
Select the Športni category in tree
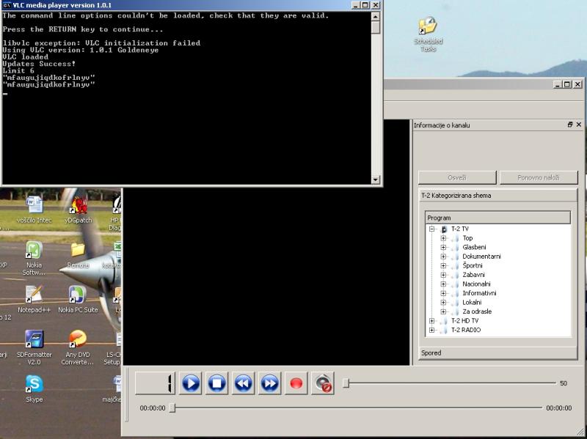pyautogui.click(x=474, y=266)
